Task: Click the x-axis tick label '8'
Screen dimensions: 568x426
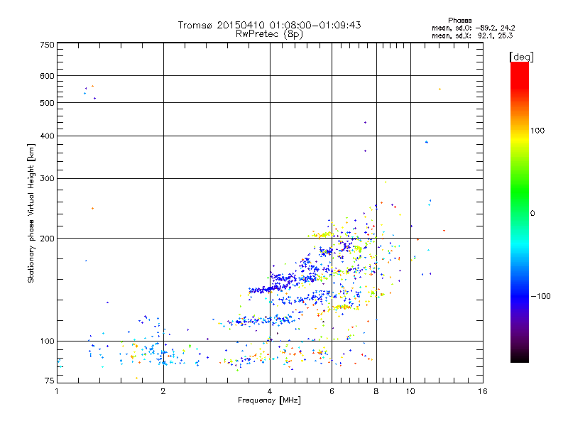Action: (x=376, y=391)
